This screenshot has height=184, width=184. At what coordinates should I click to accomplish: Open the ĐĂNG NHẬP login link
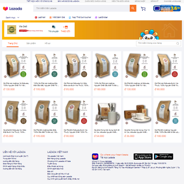coord(140,1)
